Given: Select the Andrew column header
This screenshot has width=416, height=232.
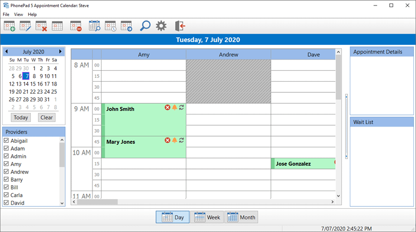Looking at the screenshot, I should tap(228, 54).
